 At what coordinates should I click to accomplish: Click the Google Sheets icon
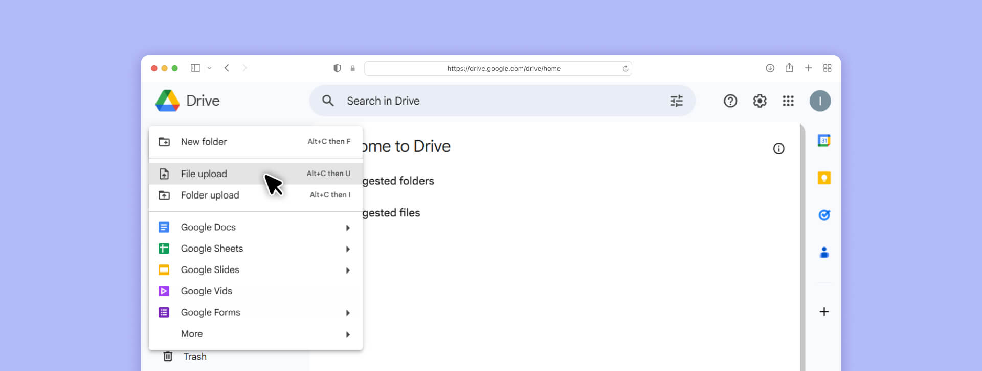coord(164,249)
